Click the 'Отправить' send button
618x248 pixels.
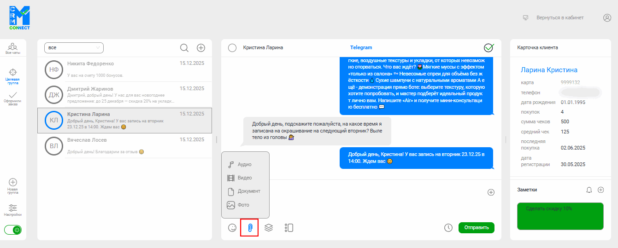pyautogui.click(x=477, y=228)
